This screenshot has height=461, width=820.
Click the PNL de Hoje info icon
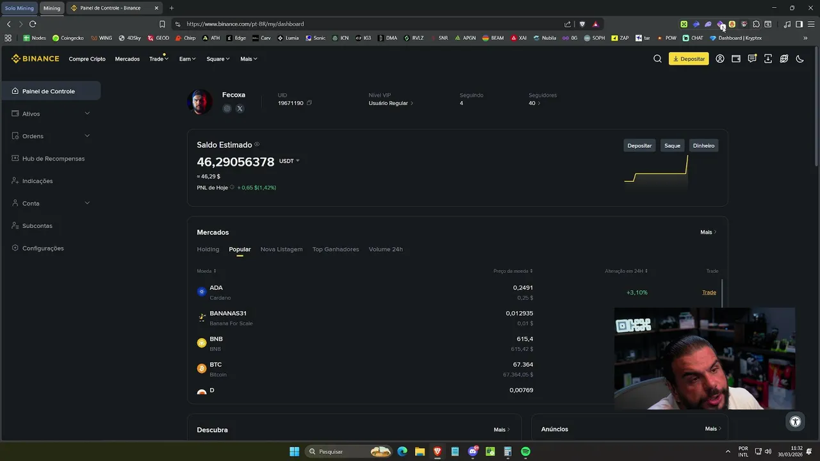(232, 188)
